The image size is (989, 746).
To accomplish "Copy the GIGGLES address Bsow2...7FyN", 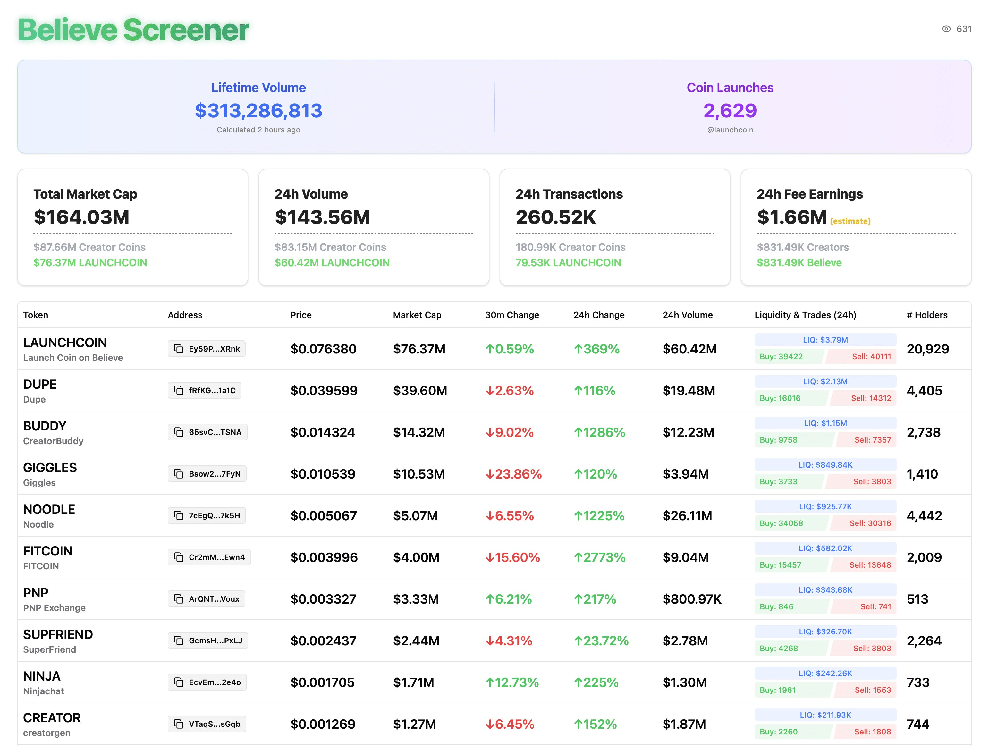I will pos(207,474).
